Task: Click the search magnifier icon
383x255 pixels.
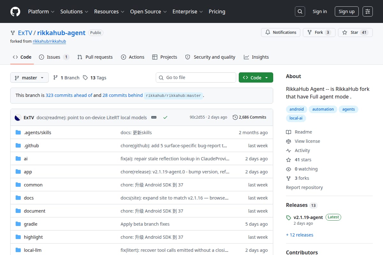Action: coord(300,11)
